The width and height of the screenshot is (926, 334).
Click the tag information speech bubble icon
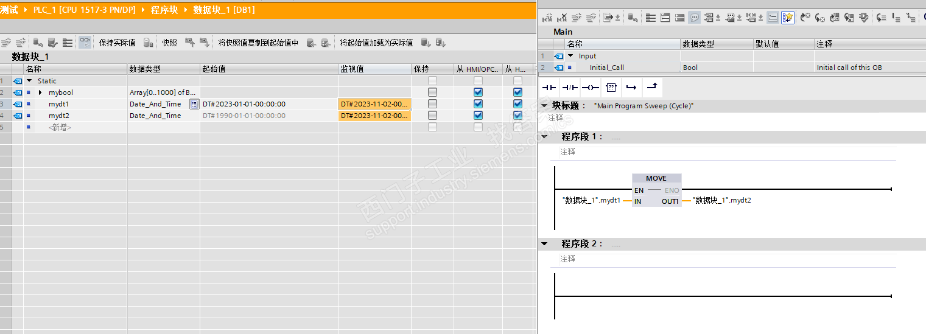(729, 18)
